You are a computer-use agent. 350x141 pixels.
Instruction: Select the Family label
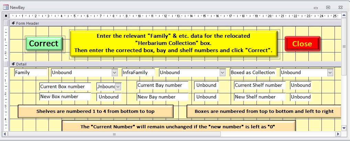(x=31, y=73)
